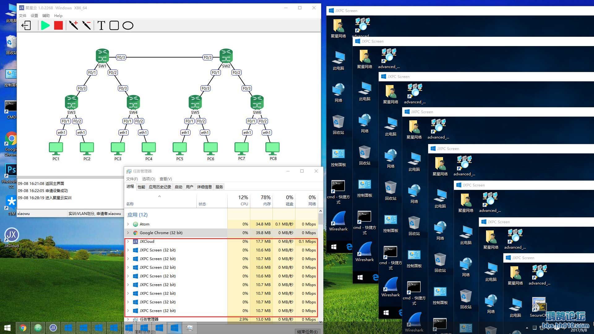
Task: Expand the JXCloud process row
Action: click(x=128, y=241)
